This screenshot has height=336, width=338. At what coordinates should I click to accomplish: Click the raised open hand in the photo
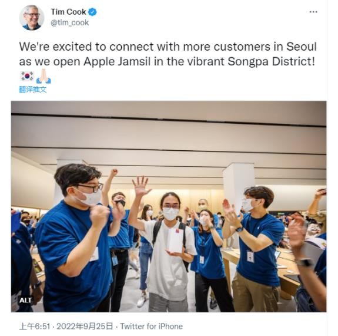140,186
